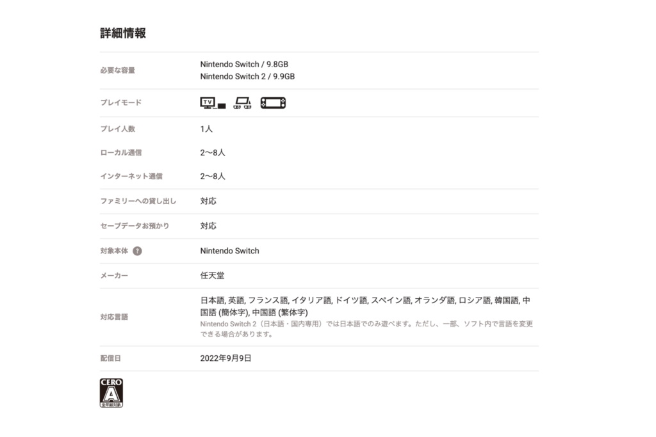The image size is (656, 437).
Task: Select the supported languages list starting 日本語, 英語
Action: click(x=365, y=306)
